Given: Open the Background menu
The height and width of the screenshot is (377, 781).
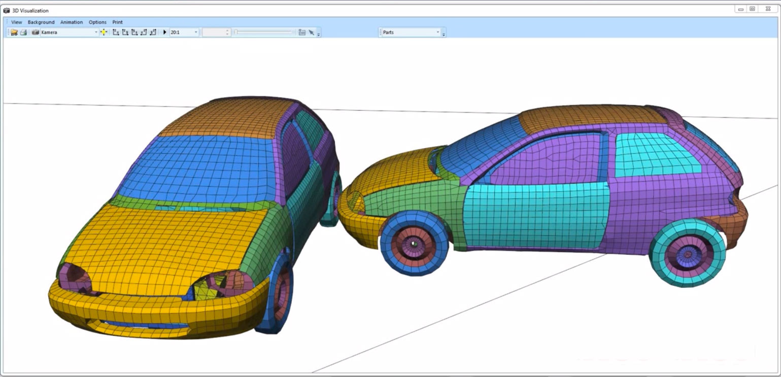Looking at the screenshot, I should [41, 22].
